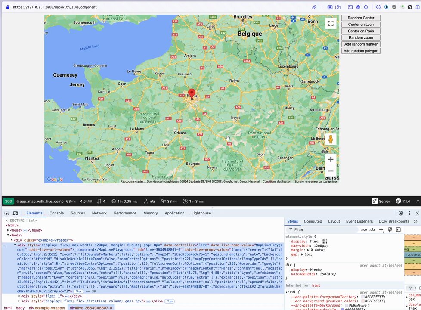This screenshot has width=421, height=310.
Task: Click the Add random polygon button
Action: coord(361,51)
